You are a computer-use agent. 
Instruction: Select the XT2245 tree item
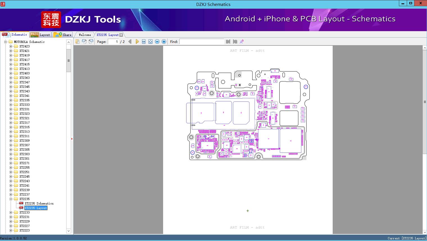point(24,176)
